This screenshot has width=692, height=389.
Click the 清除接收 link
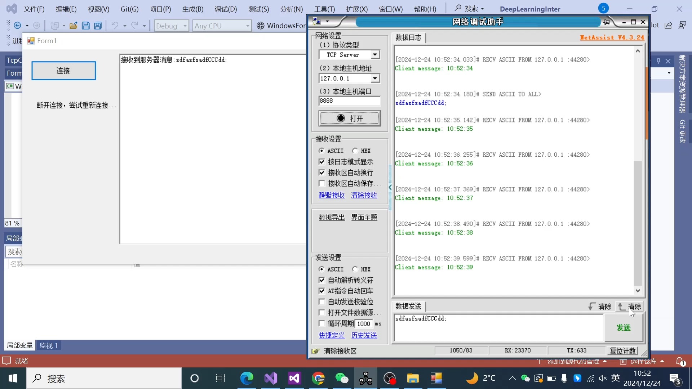(364, 195)
